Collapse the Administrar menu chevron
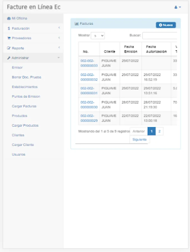This screenshot has width=190, height=252. [59, 57]
